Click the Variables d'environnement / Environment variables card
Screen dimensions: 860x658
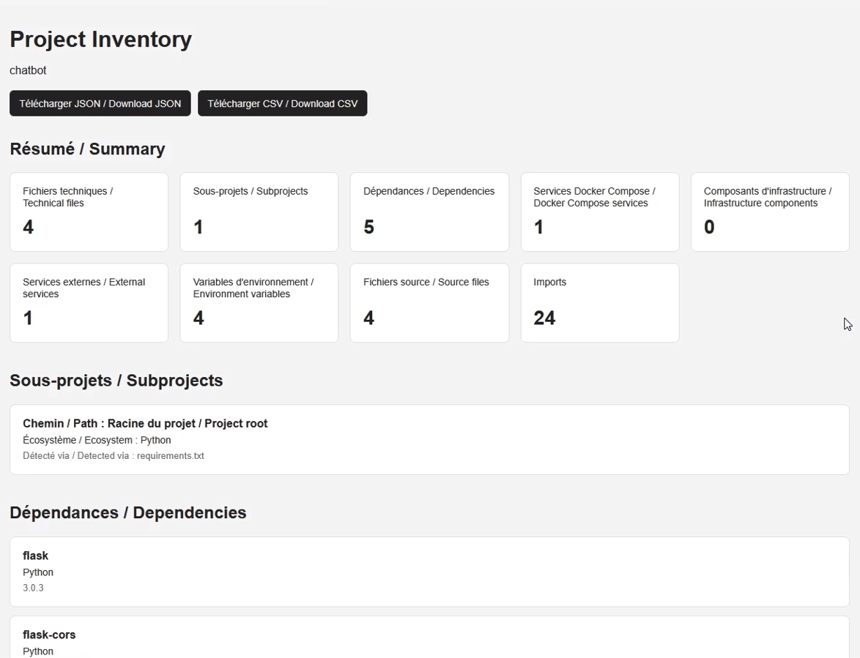point(259,303)
